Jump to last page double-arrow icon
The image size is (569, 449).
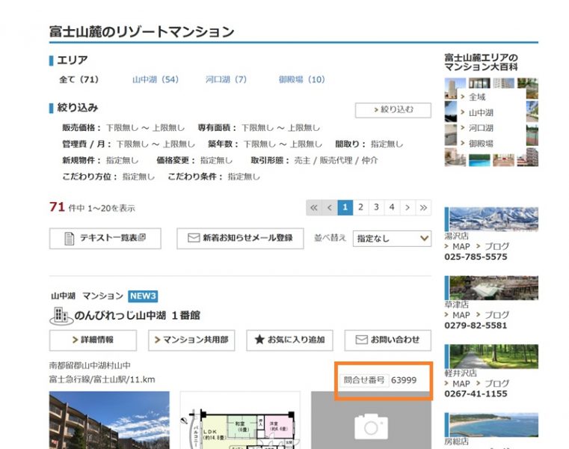coord(423,207)
